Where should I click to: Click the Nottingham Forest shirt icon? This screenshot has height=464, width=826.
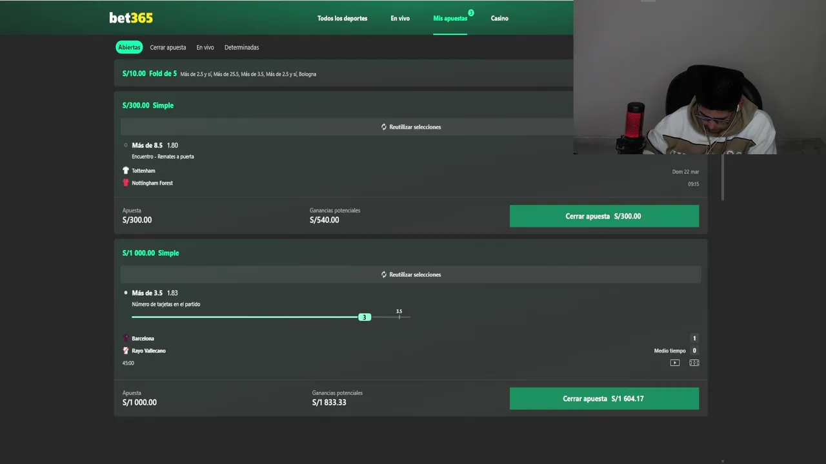pyautogui.click(x=126, y=183)
